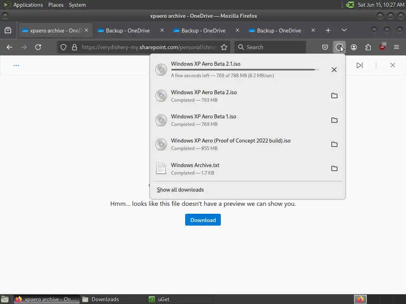Show Windows XP Aero Beta 1.iso in folder
This screenshot has height=304, width=406.
click(334, 120)
